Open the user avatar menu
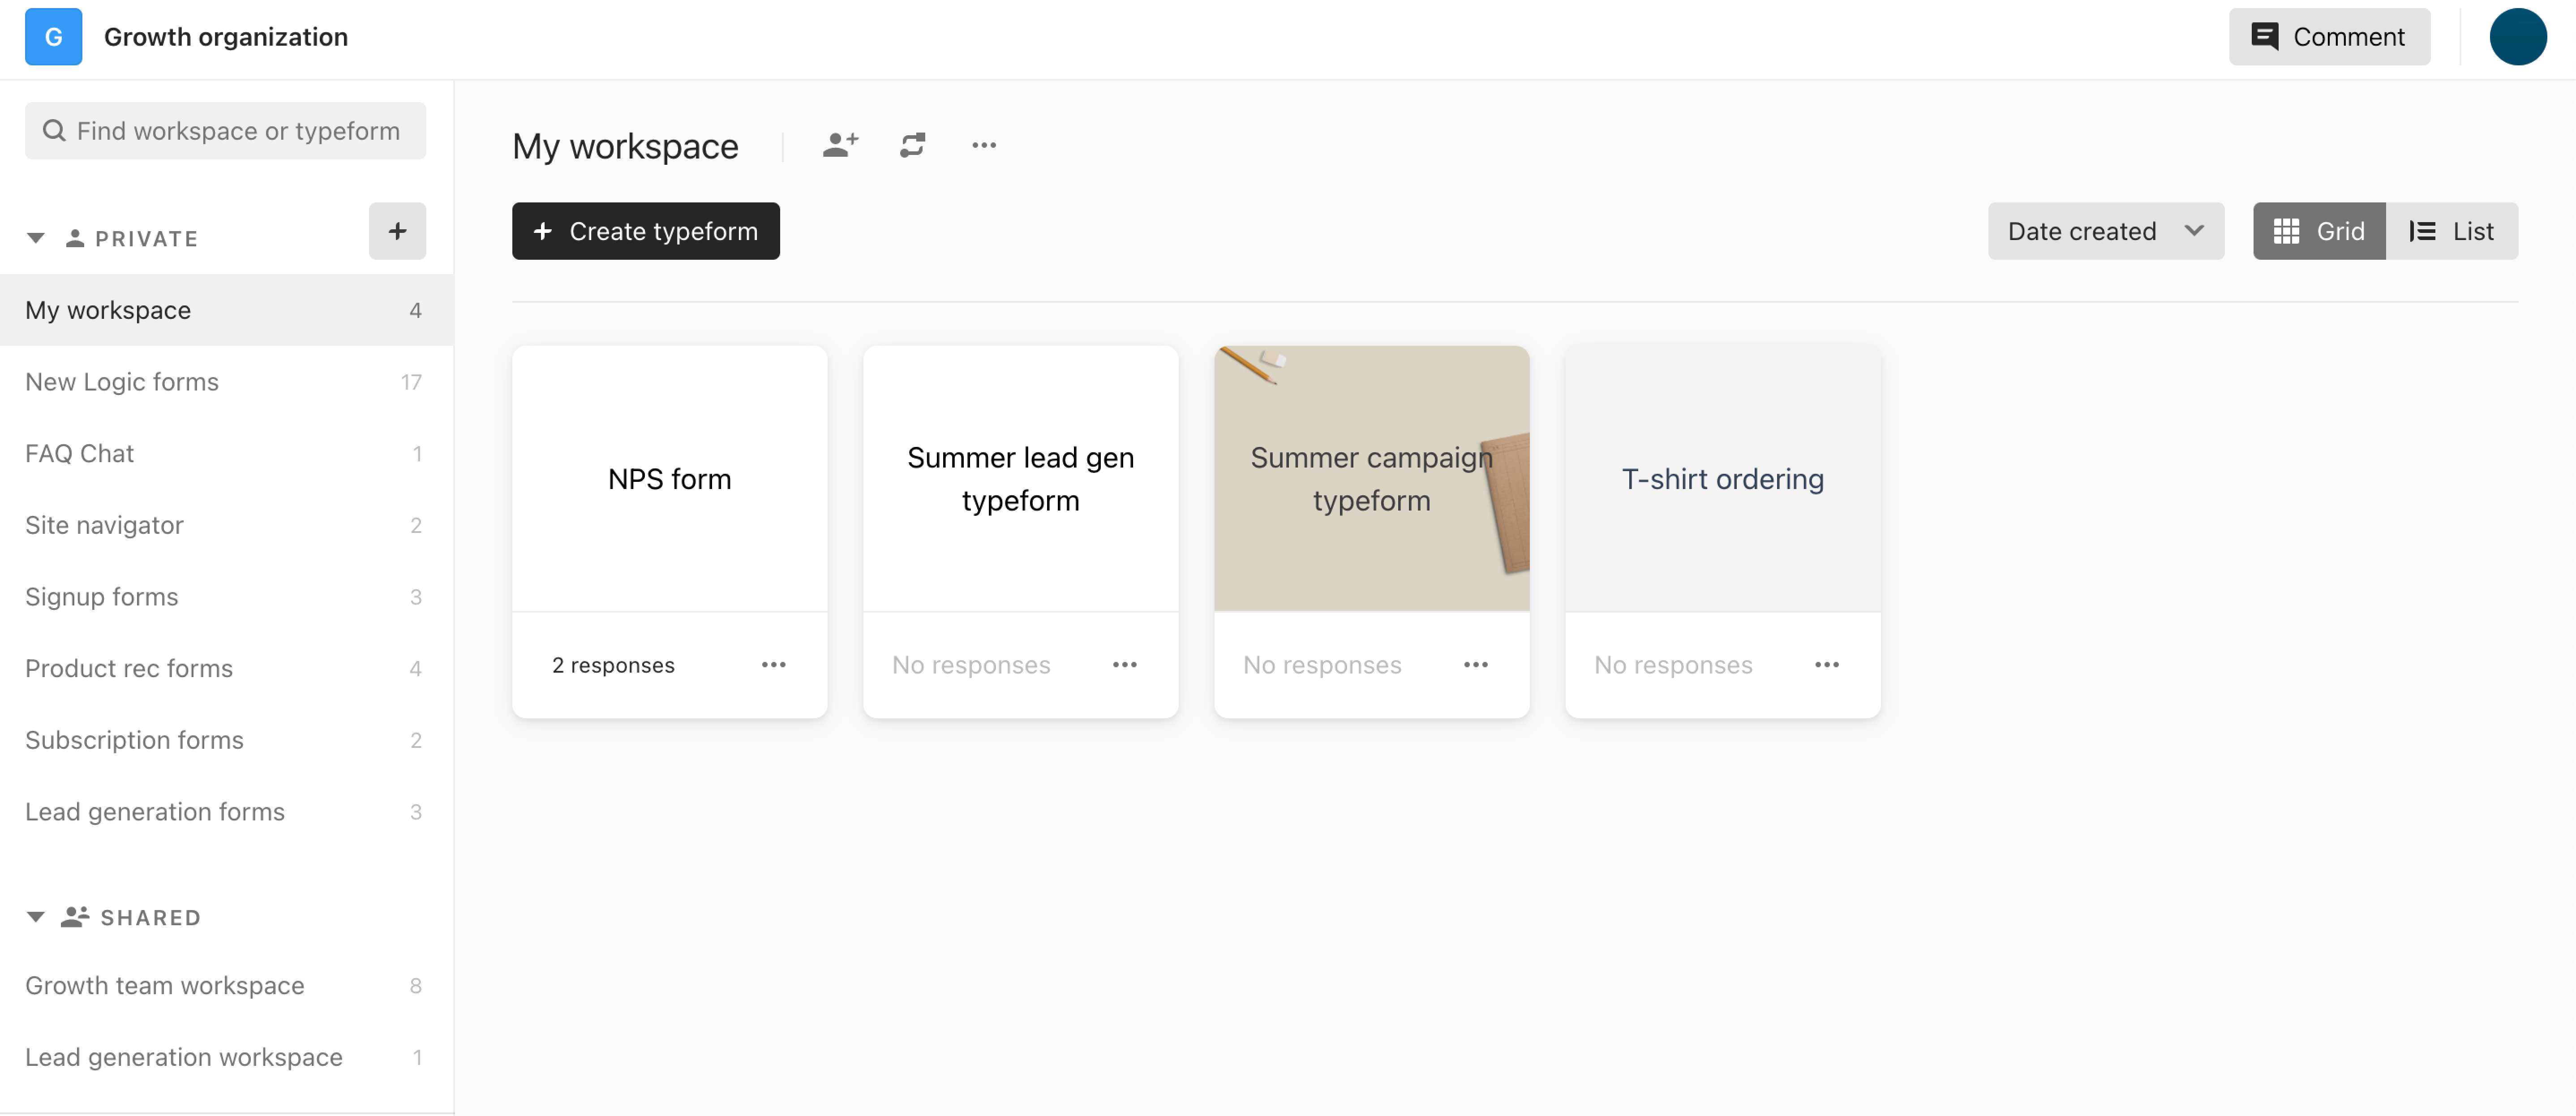Image resolution: width=2576 pixels, height=1116 pixels. (2517, 37)
